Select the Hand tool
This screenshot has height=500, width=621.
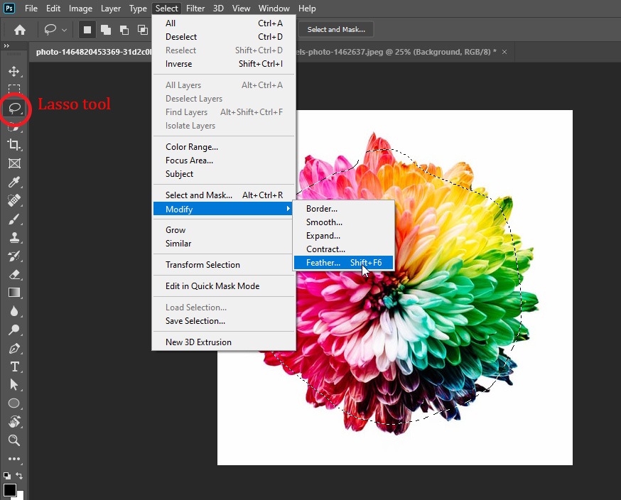tap(14, 422)
